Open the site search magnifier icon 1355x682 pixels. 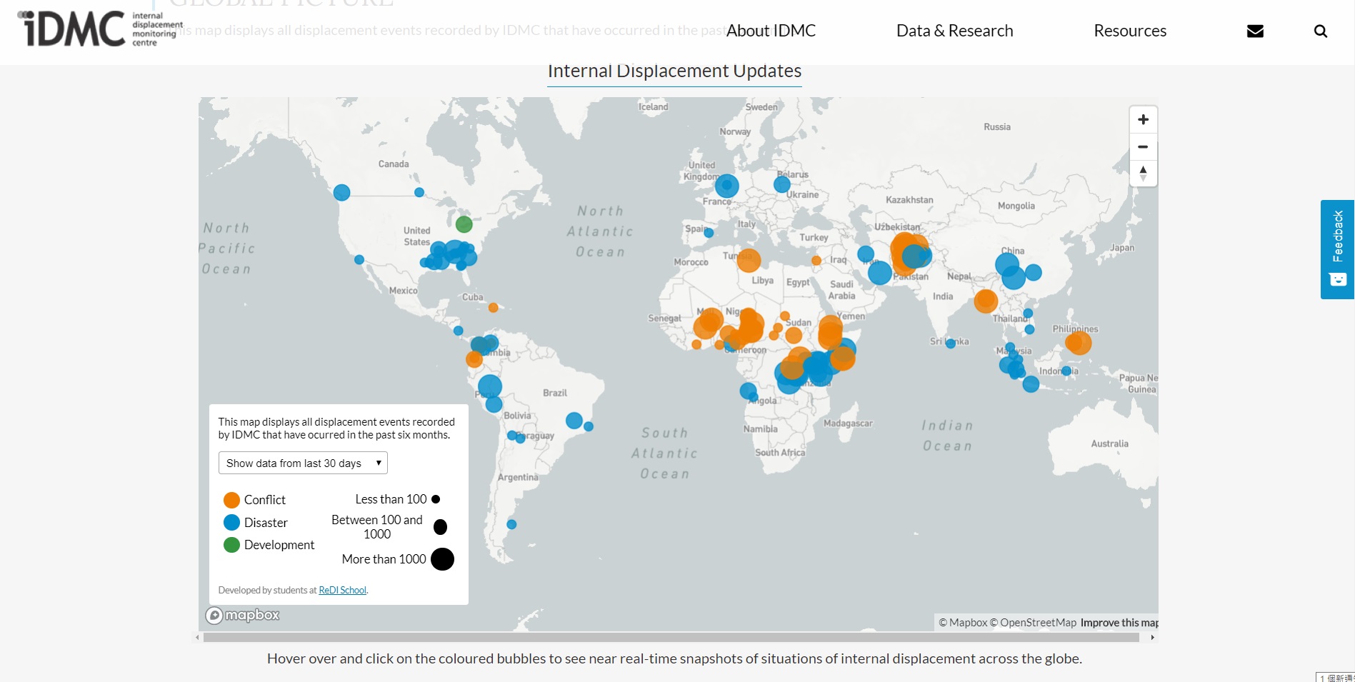click(x=1320, y=31)
